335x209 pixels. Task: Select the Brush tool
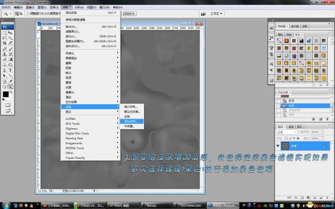10,49
